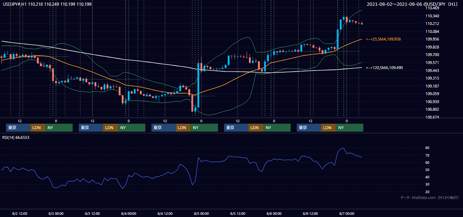Click the RSI scale value 50
This screenshot has height=217, width=463.
point(427,170)
